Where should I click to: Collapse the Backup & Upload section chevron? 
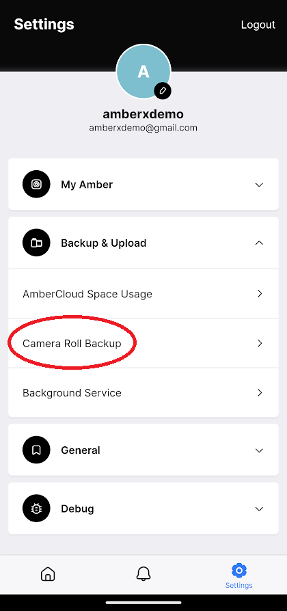[x=259, y=243]
